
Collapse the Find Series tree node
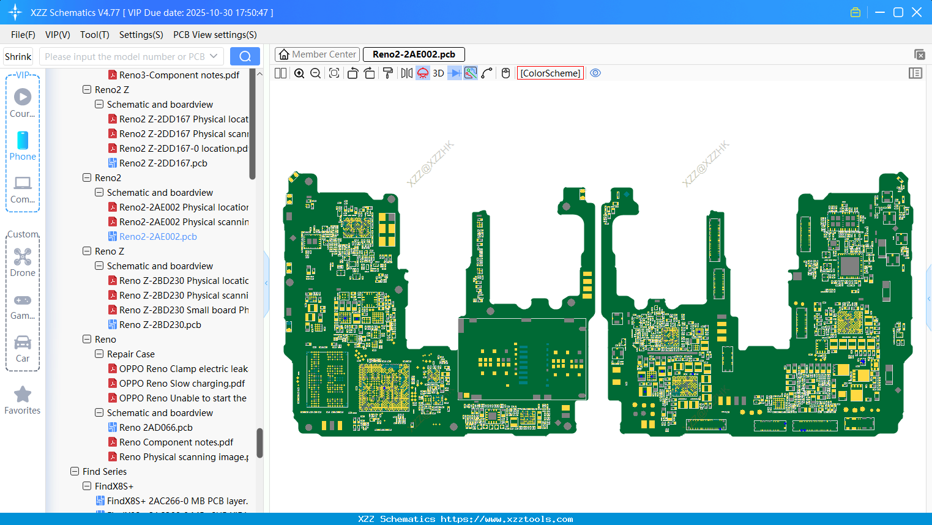(75, 472)
